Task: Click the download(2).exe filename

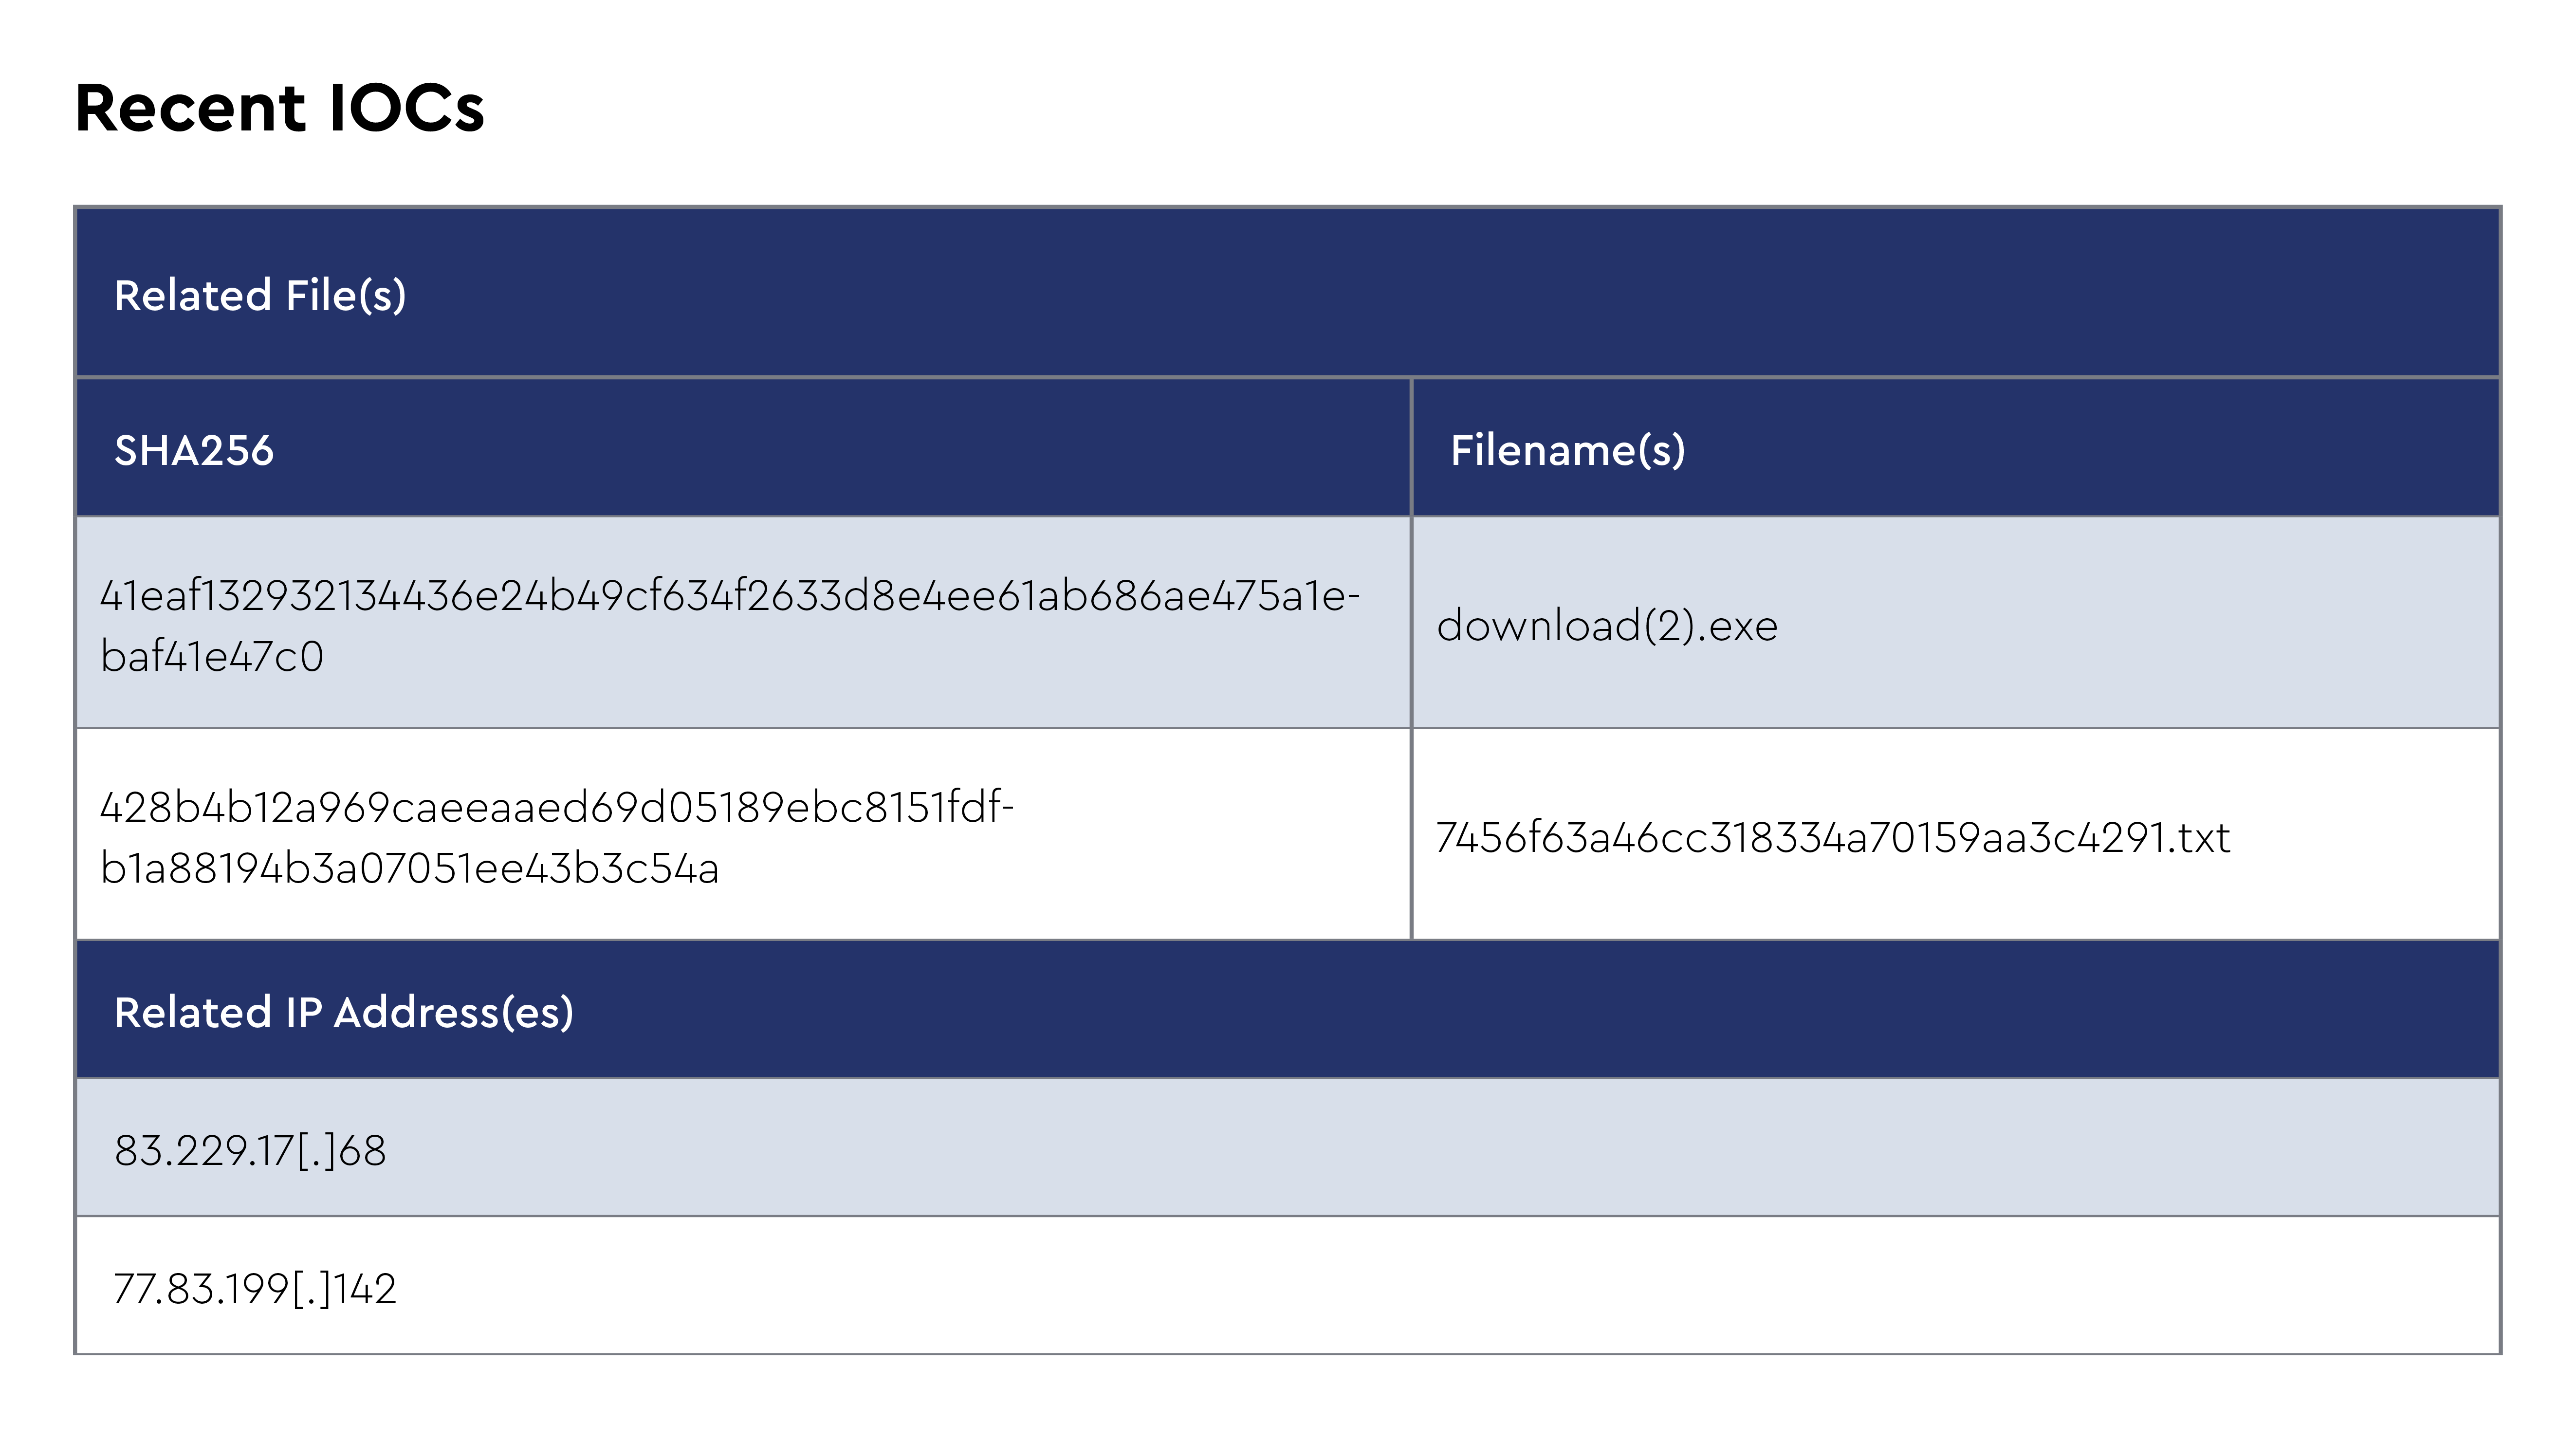Action: point(1607,626)
